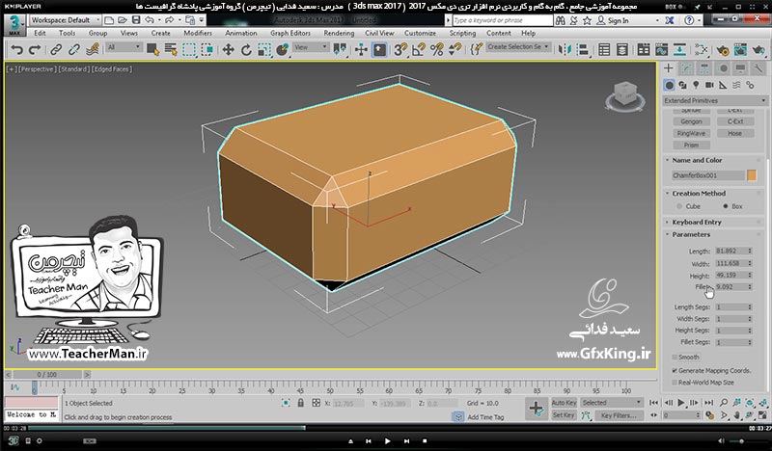772x451 pixels.
Task: Collapse the Name and Color rollout
Action: click(x=697, y=160)
